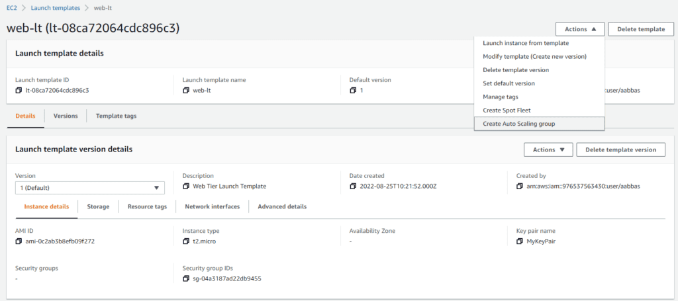Select the Instance details tab
The width and height of the screenshot is (678, 301).
46,206
